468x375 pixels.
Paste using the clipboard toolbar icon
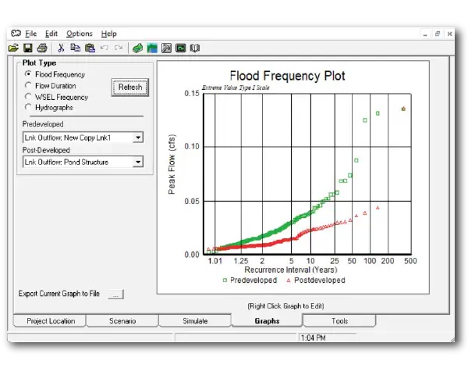click(x=90, y=48)
